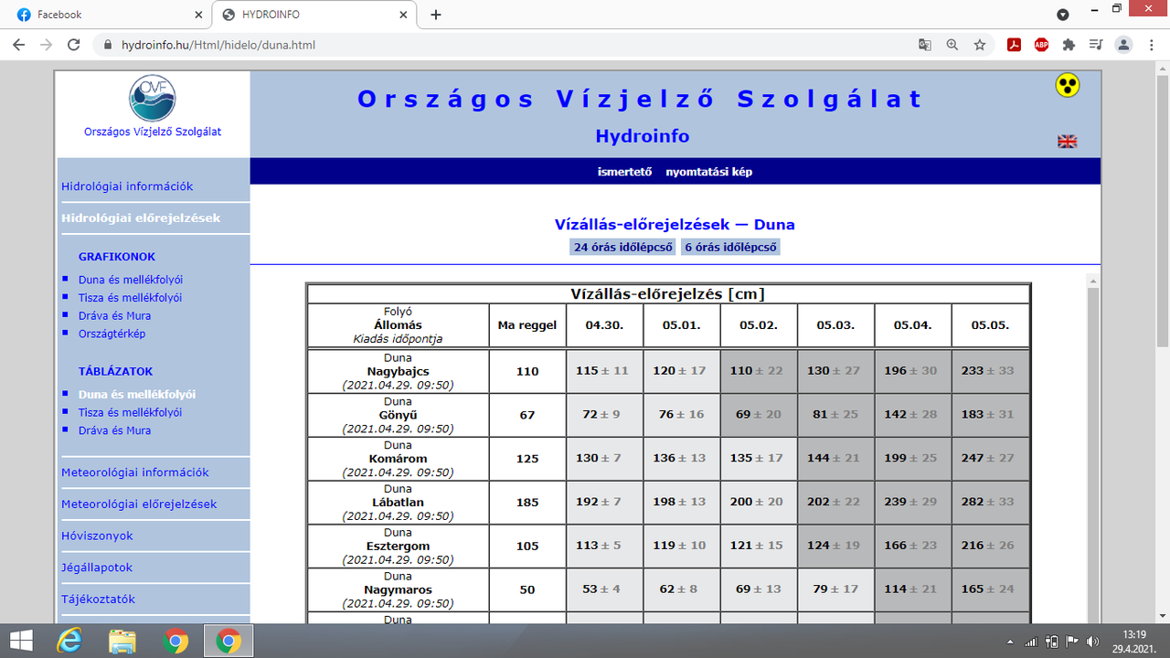Open the Chrome three-dot menu
This screenshot has width=1170, height=658.
pyautogui.click(x=1152, y=44)
